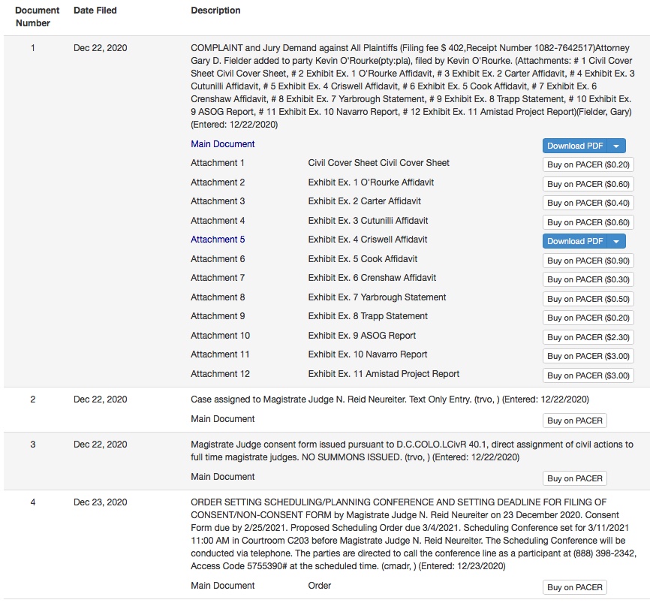
Task: Click Main Document label under document 3
Action: tap(223, 477)
